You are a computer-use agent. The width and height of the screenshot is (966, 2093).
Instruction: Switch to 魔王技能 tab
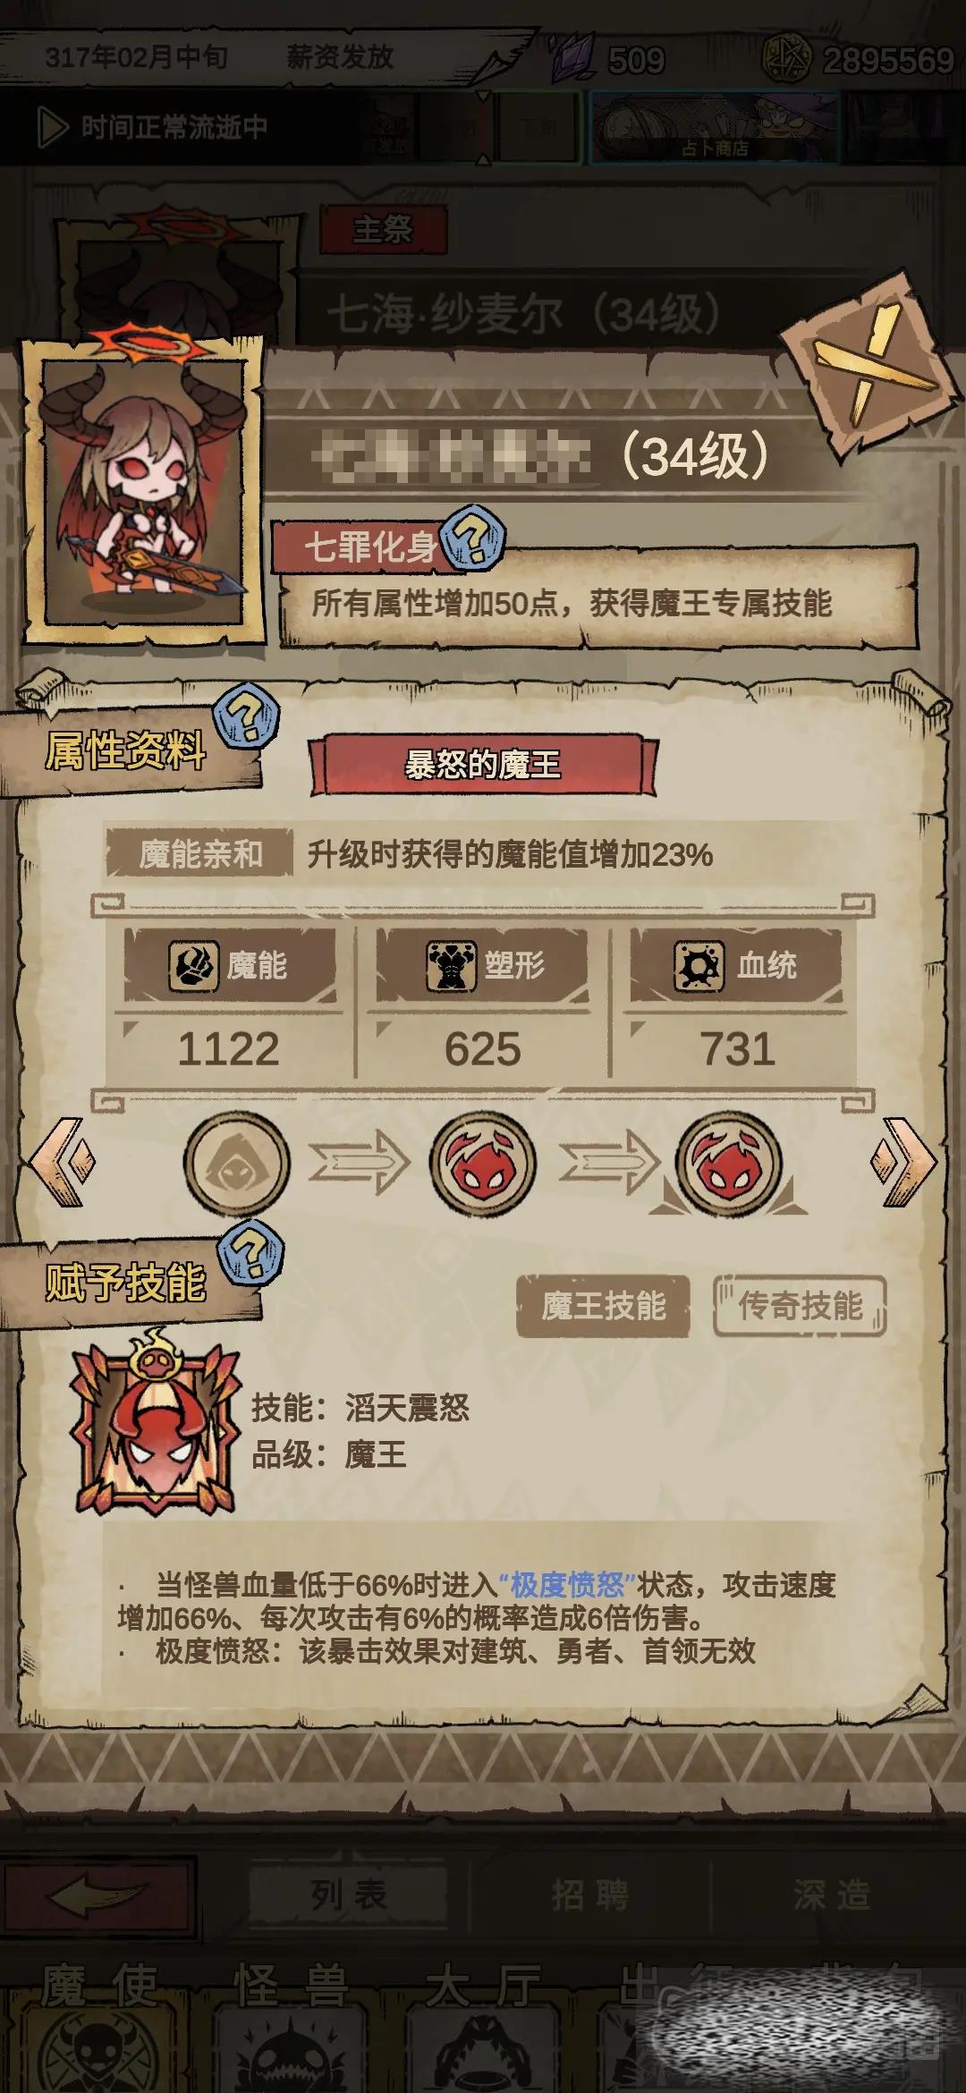tap(604, 1306)
